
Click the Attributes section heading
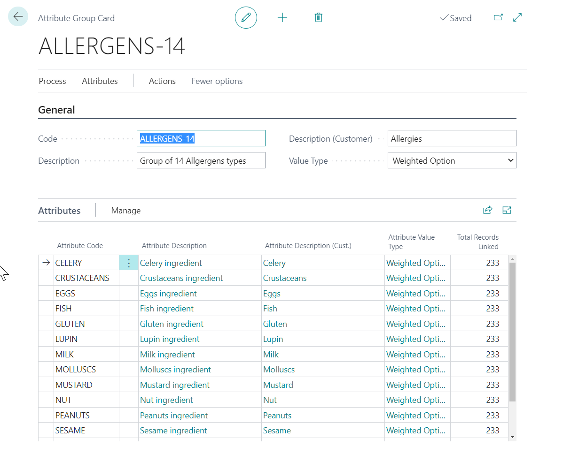click(x=59, y=211)
